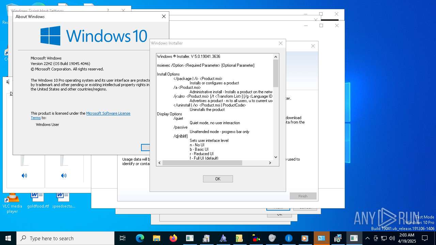436x245 pixels.
Task: Click 'Display Options' heading in installer help
Action: (x=170, y=114)
